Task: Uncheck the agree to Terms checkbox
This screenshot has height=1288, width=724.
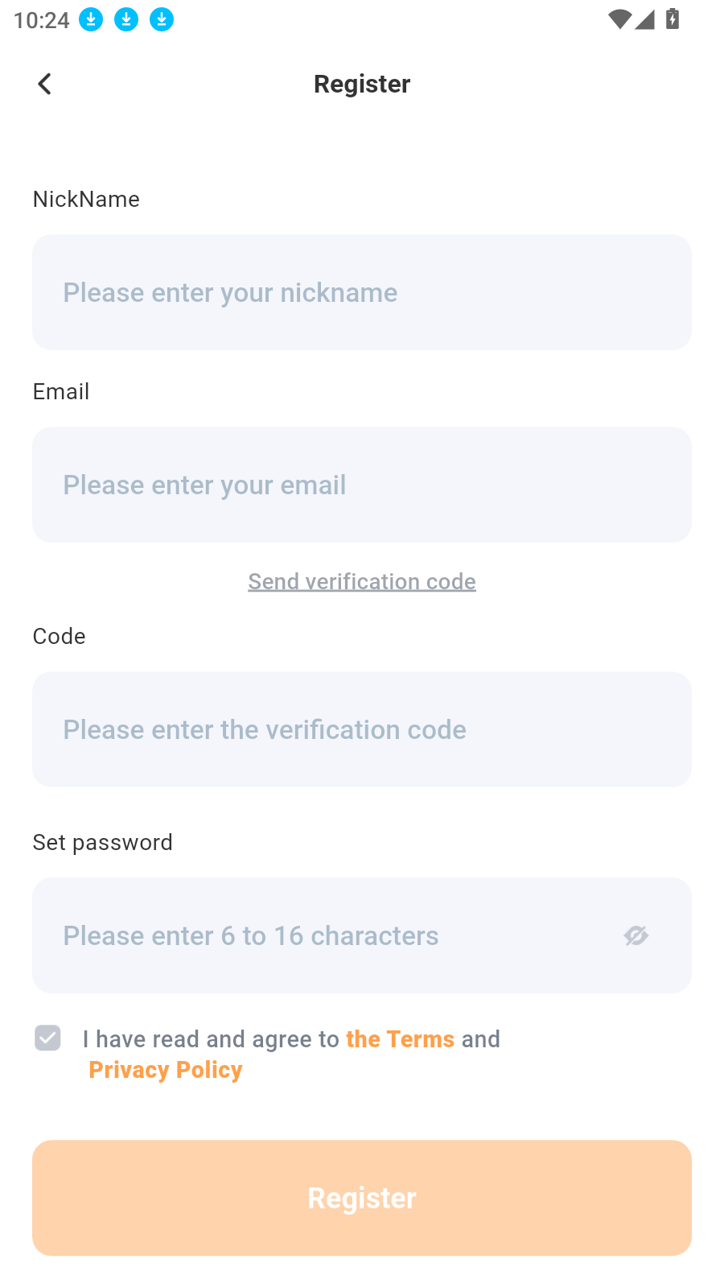Action: (x=48, y=1038)
